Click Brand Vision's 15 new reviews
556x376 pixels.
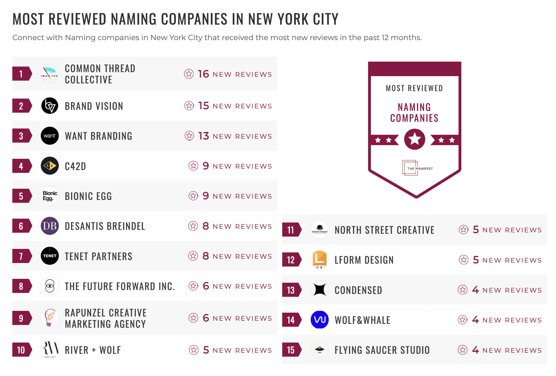tap(234, 106)
